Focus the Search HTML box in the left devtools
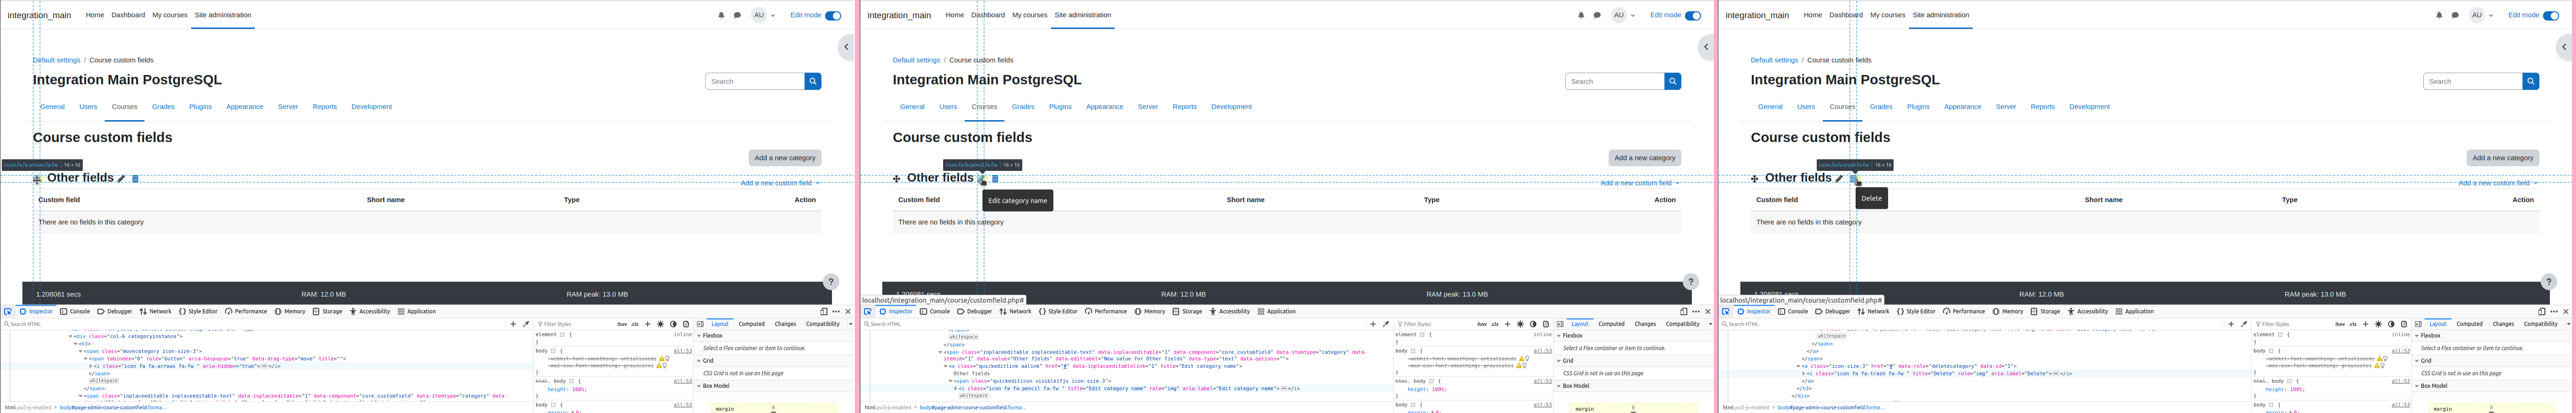 pyautogui.click(x=255, y=324)
